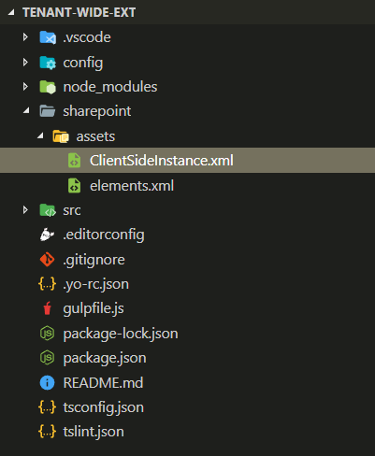Click the config folder gear icon
The height and width of the screenshot is (456, 375).
coord(48,63)
